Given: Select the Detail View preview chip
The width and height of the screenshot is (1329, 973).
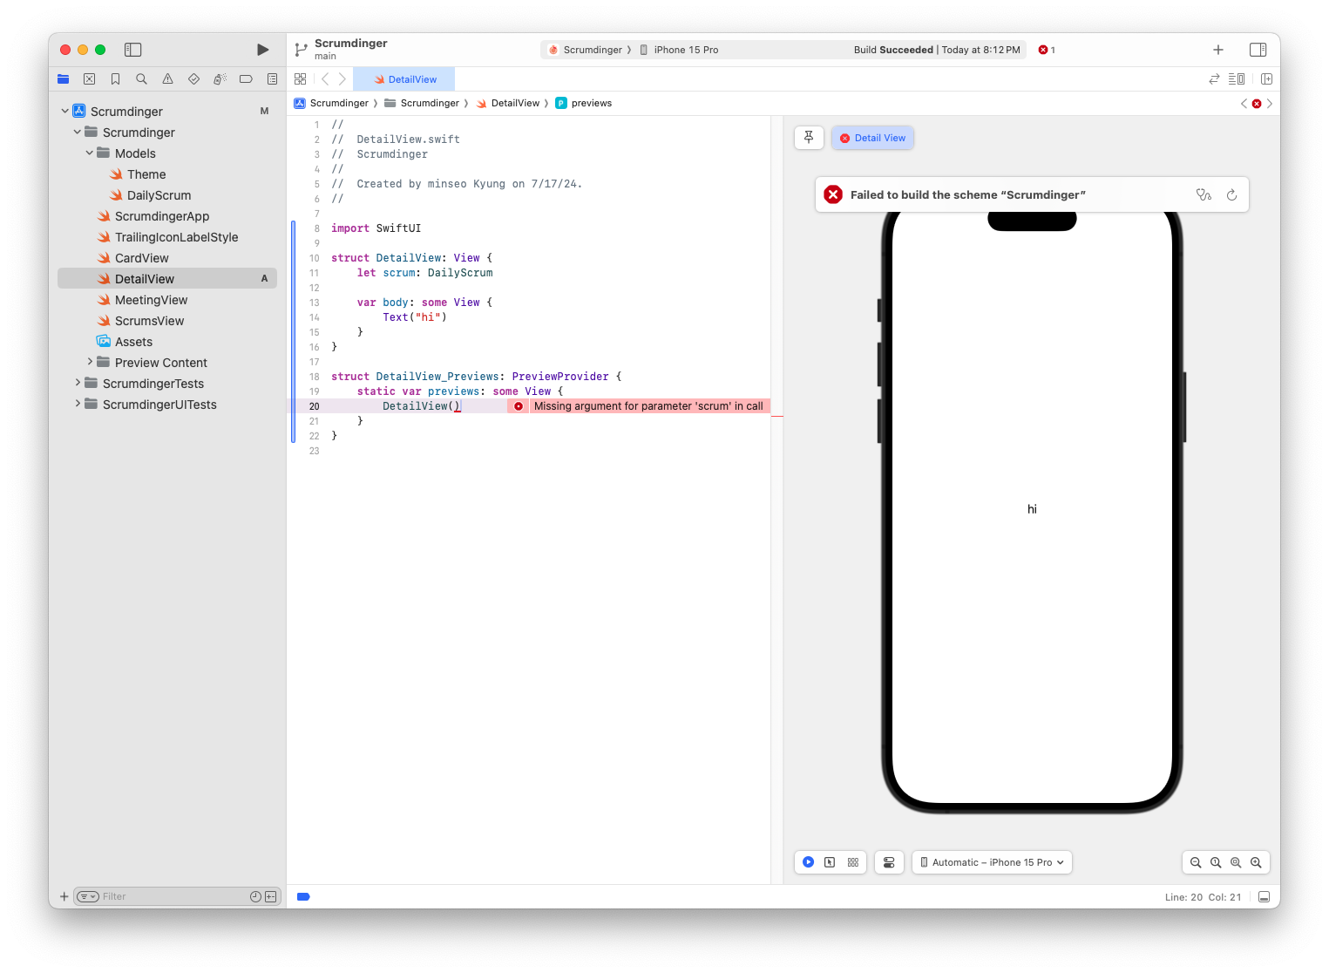Looking at the screenshot, I should pos(872,138).
